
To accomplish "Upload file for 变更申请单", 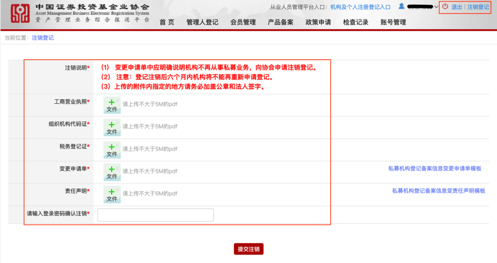I will pos(112,172).
